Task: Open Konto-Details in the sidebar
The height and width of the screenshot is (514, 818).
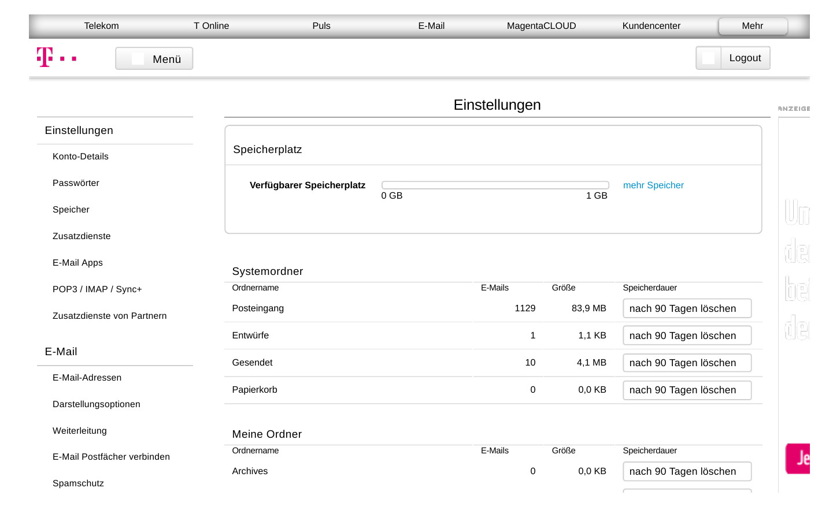Action: (80, 157)
